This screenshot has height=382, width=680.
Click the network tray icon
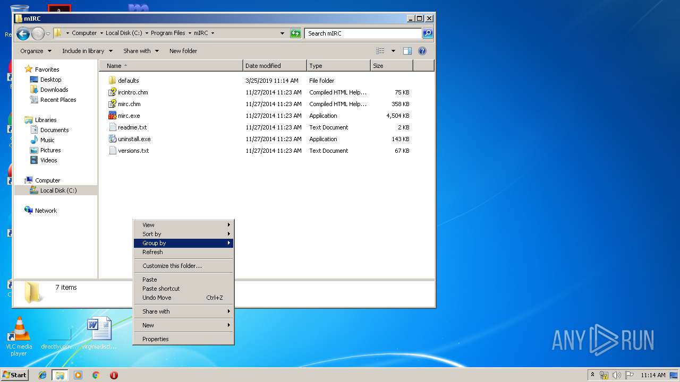604,375
